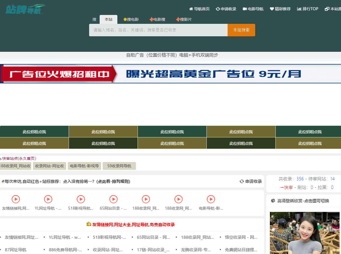This screenshot has width=341, height=254.
Task: Switch to 搜影片 search tab
Action: click(x=184, y=19)
